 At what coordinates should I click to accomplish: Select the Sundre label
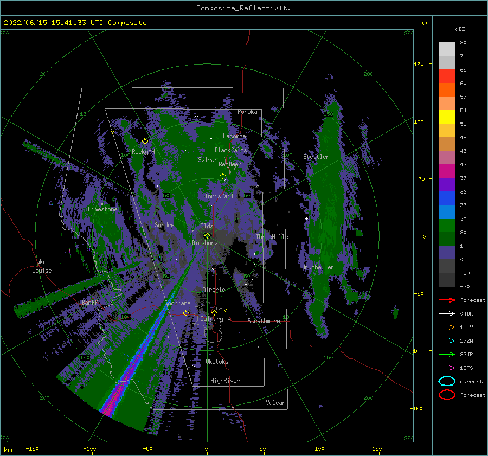pos(164,224)
